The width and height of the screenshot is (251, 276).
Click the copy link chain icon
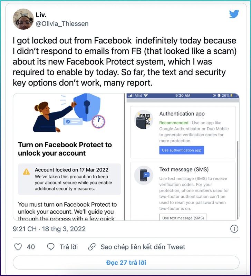click(91, 247)
